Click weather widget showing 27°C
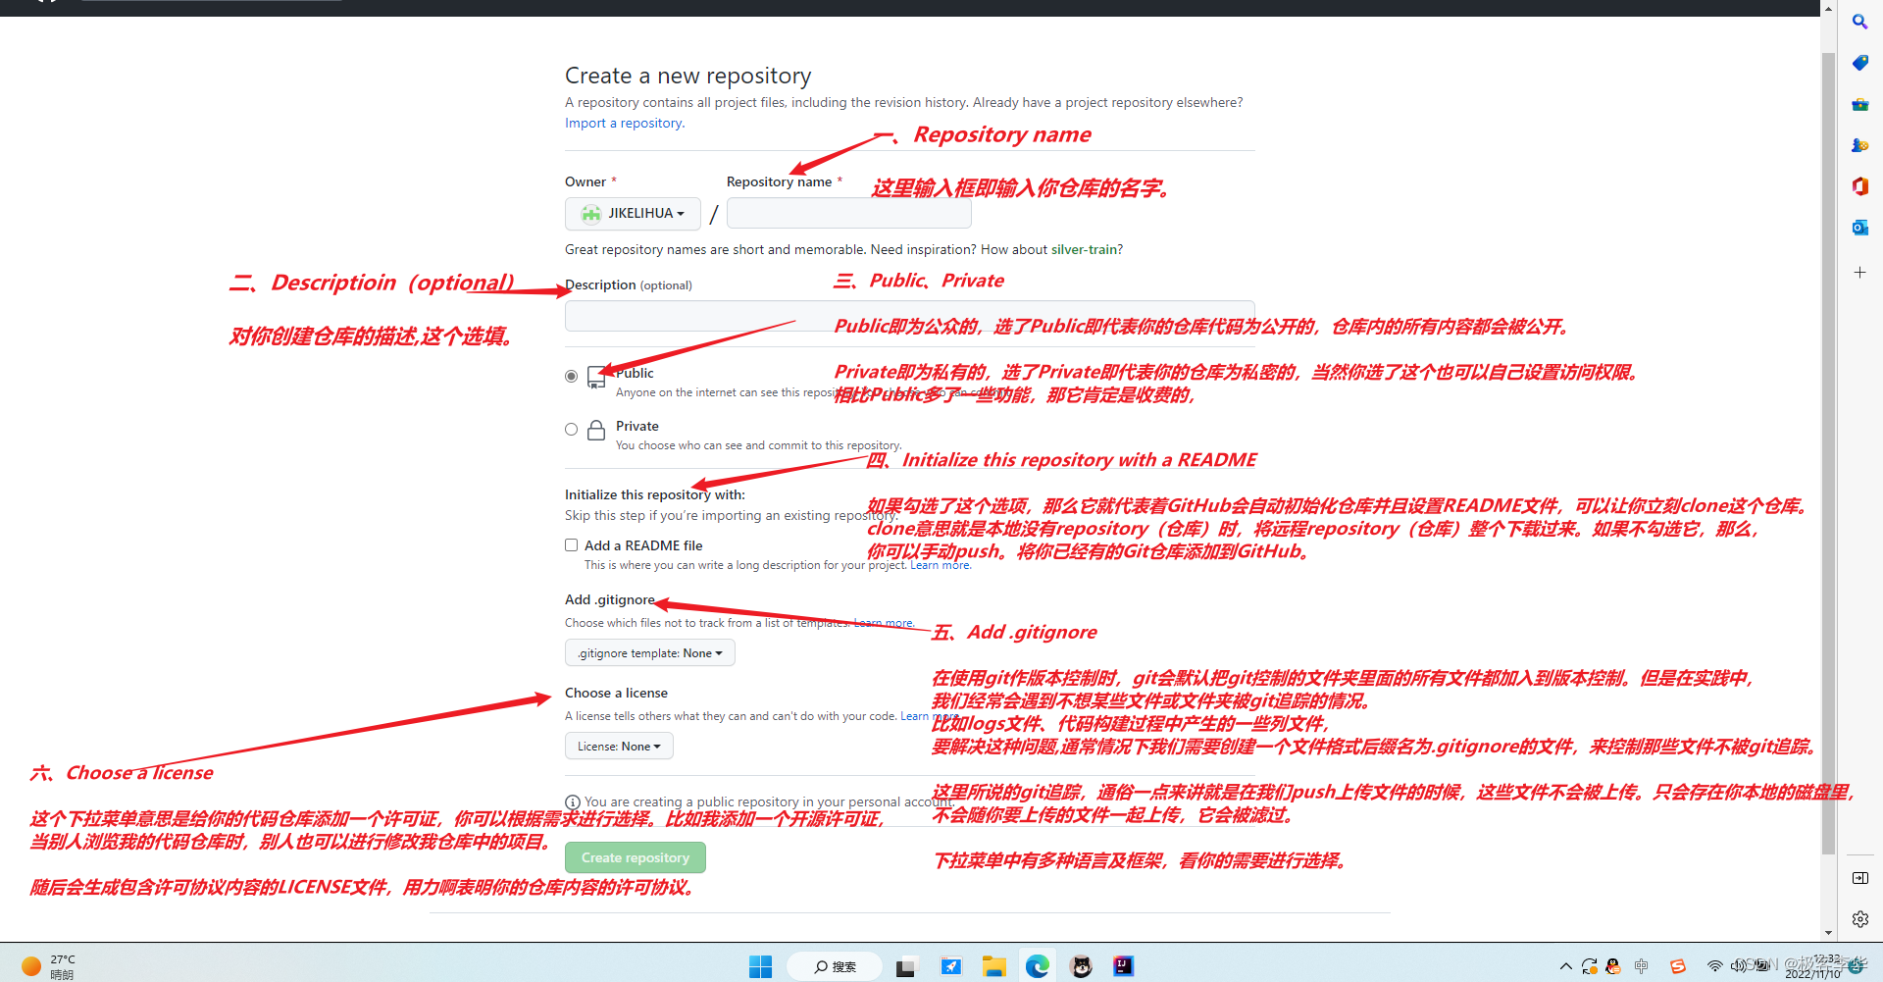This screenshot has width=1883, height=982. point(49,966)
